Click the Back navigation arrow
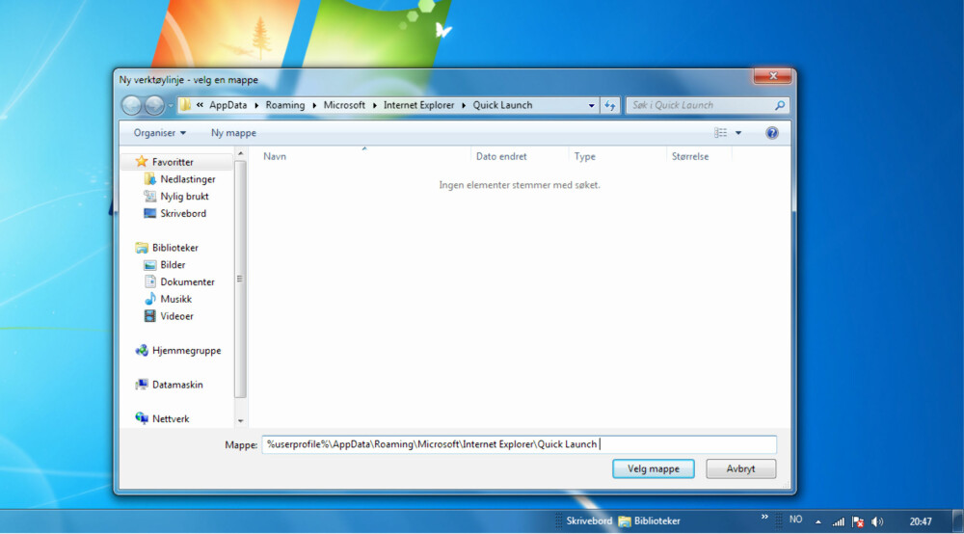This screenshot has height=534, width=964. tap(131, 106)
